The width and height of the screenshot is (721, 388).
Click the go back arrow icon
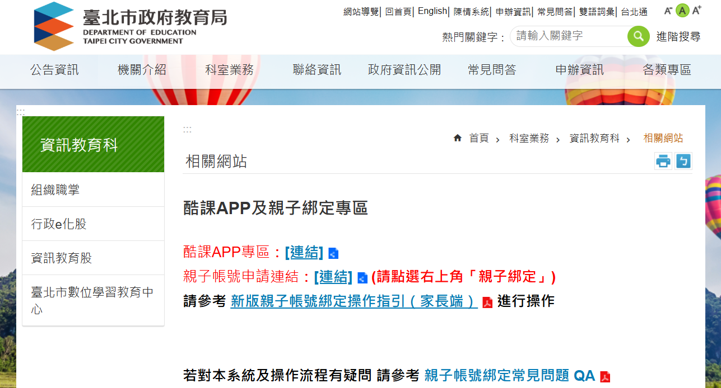683,162
